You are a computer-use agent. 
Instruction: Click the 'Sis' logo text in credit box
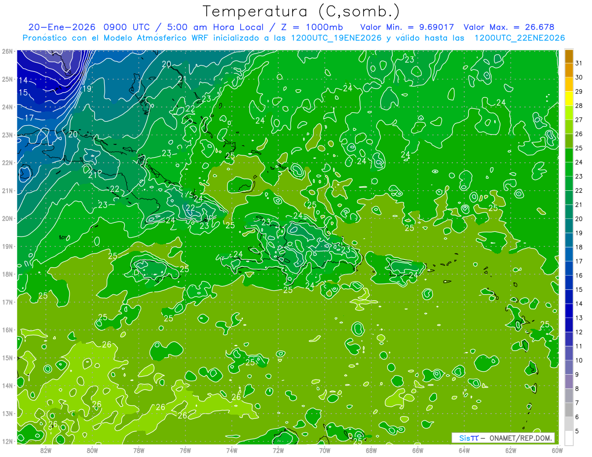464,438
